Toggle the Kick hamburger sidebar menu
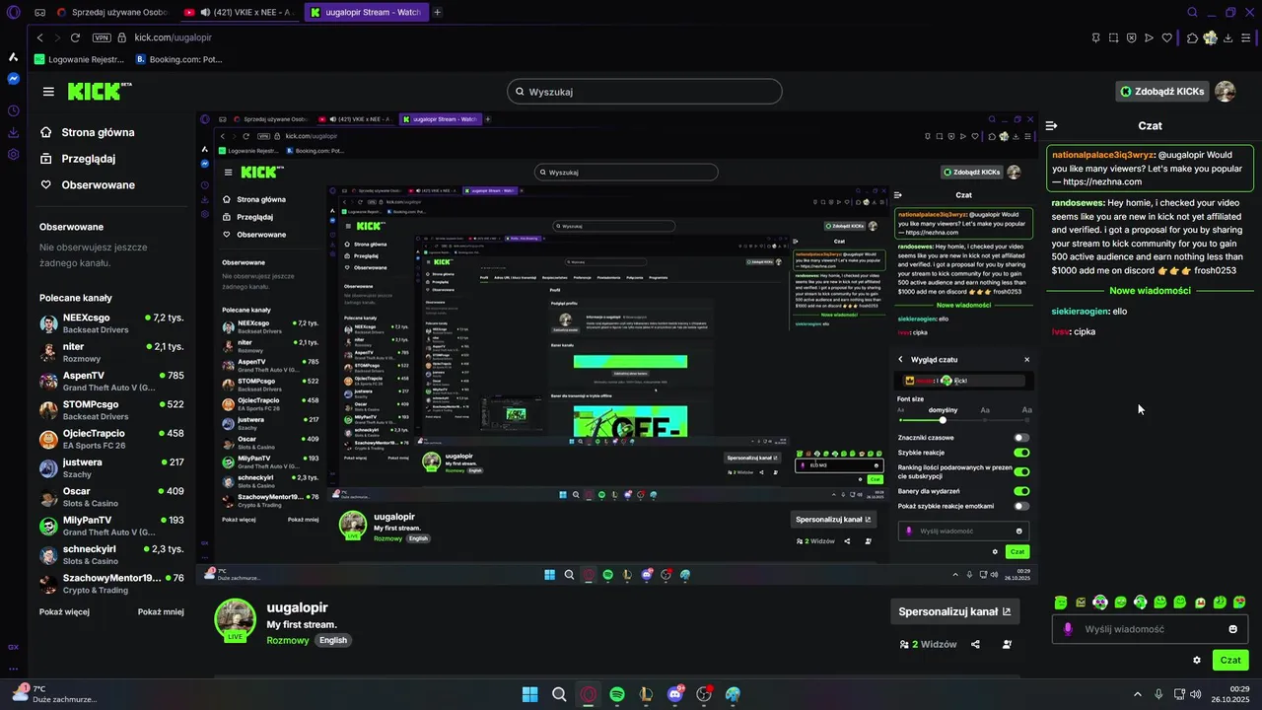Viewport: 1262px width, 710px height. (48, 92)
